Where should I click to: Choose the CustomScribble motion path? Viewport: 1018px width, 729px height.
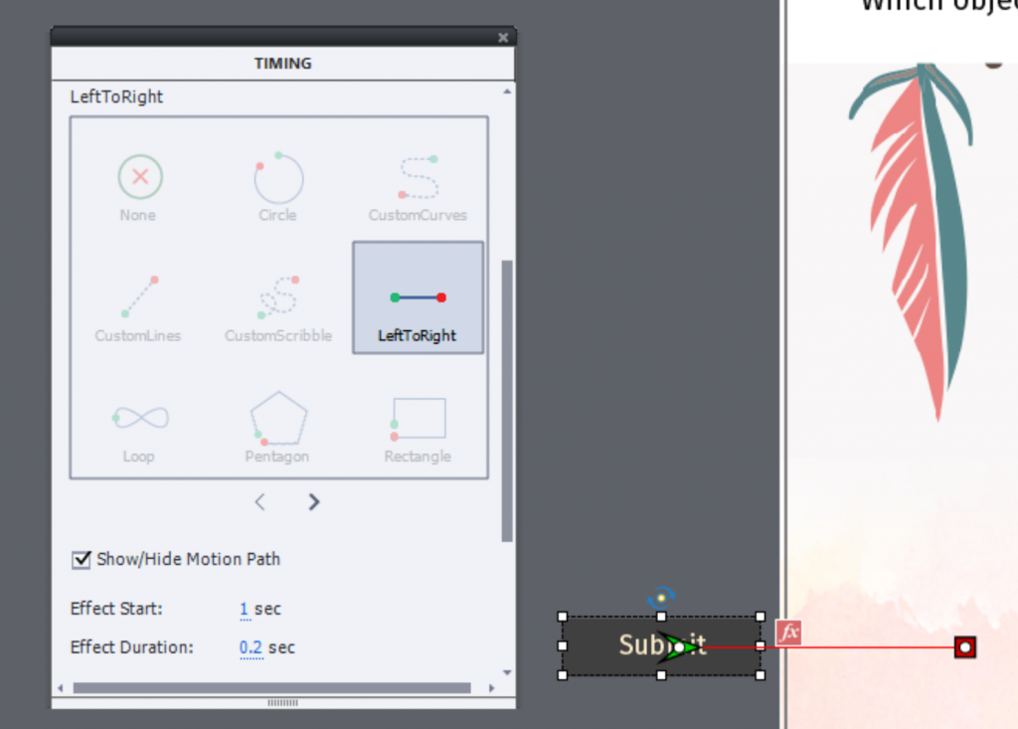(277, 308)
